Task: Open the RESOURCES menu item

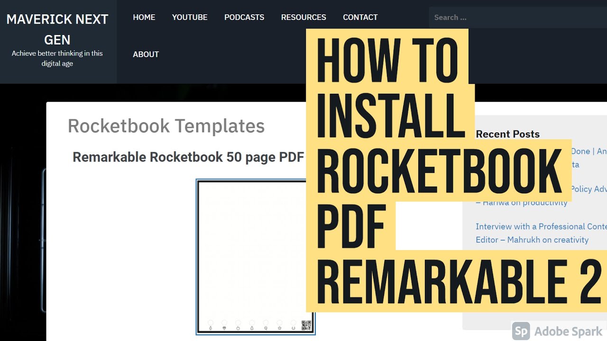Action: [x=303, y=18]
